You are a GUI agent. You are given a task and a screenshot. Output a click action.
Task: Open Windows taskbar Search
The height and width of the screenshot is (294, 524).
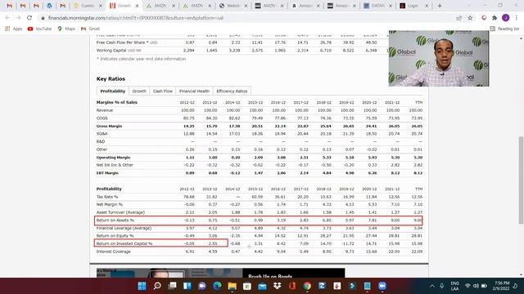157,286
